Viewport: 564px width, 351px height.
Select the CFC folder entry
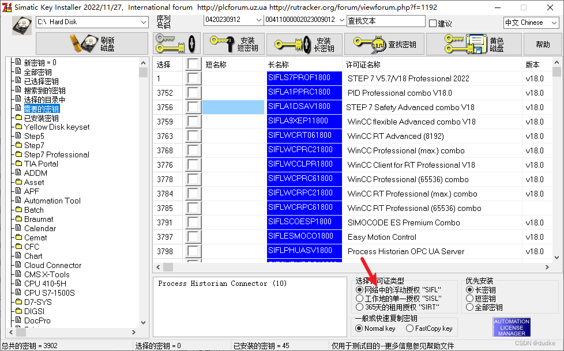click(32, 247)
